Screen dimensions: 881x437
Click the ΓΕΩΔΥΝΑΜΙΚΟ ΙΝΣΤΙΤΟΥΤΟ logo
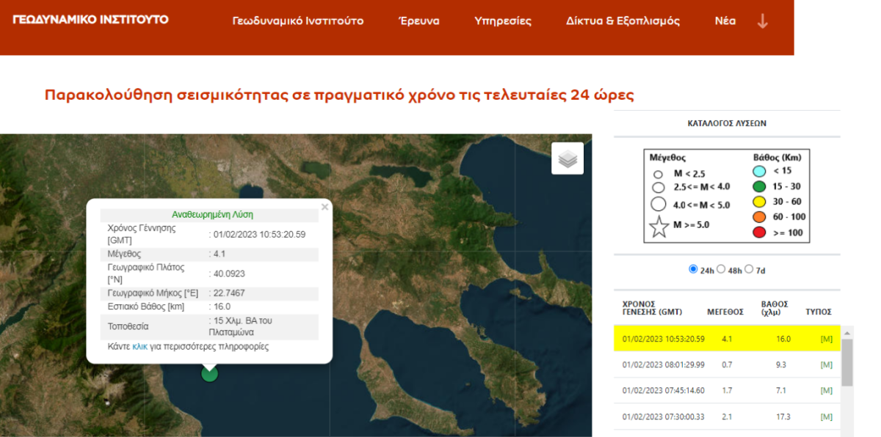[x=90, y=19]
